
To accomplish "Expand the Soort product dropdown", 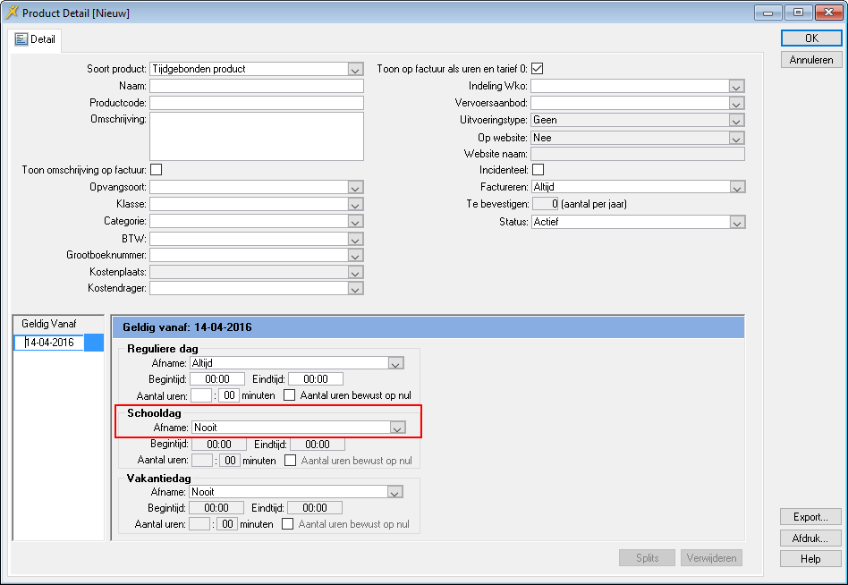I will tap(355, 70).
